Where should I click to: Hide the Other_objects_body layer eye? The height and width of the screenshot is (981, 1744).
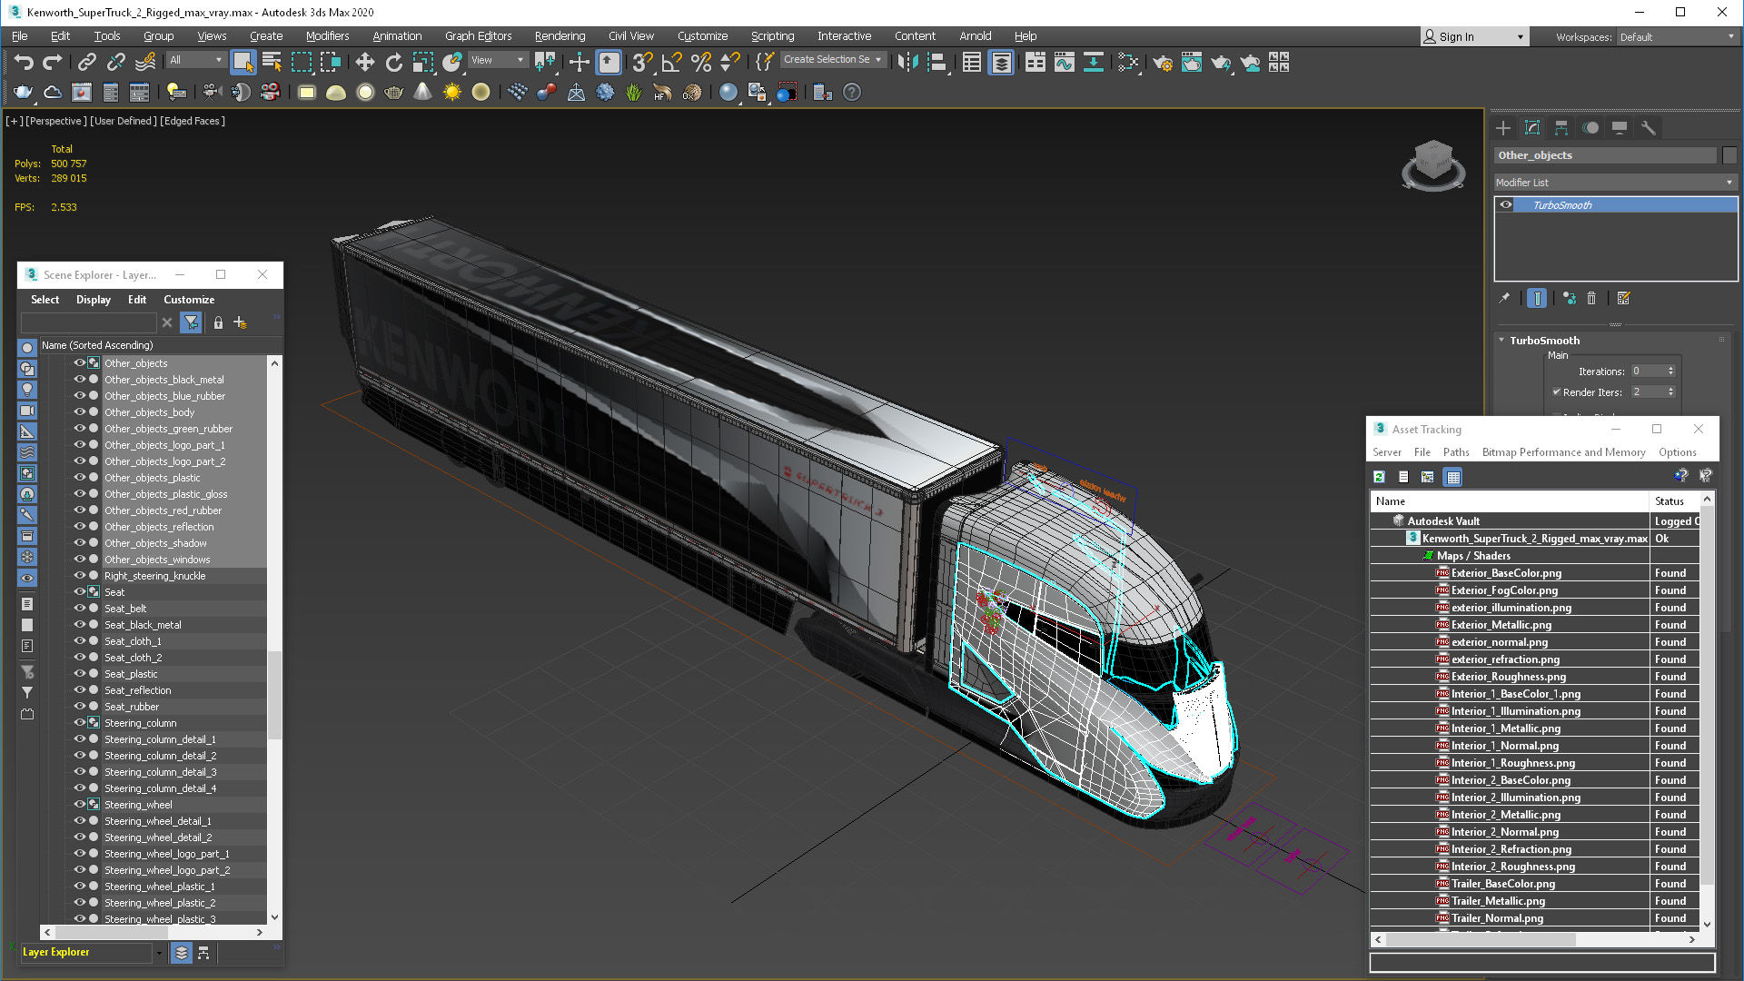[79, 412]
